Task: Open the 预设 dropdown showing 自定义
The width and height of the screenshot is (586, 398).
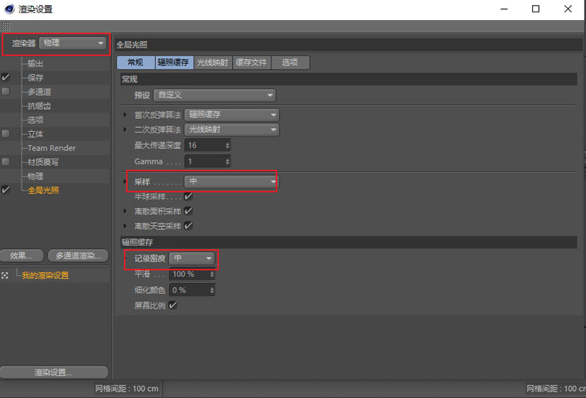Action: (214, 95)
